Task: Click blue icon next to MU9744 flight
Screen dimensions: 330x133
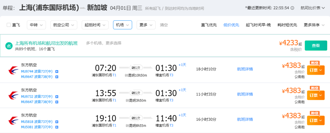Action: (57, 72)
